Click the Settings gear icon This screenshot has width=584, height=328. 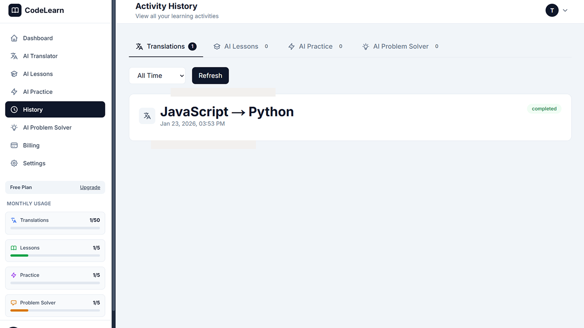14,163
